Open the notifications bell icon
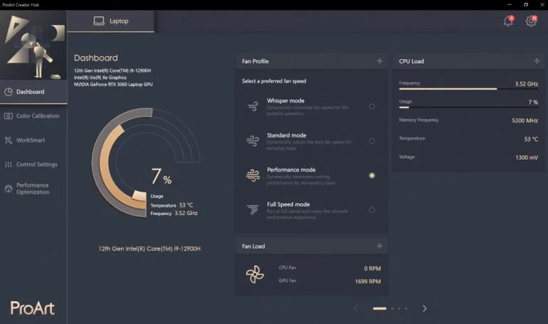 (x=509, y=21)
